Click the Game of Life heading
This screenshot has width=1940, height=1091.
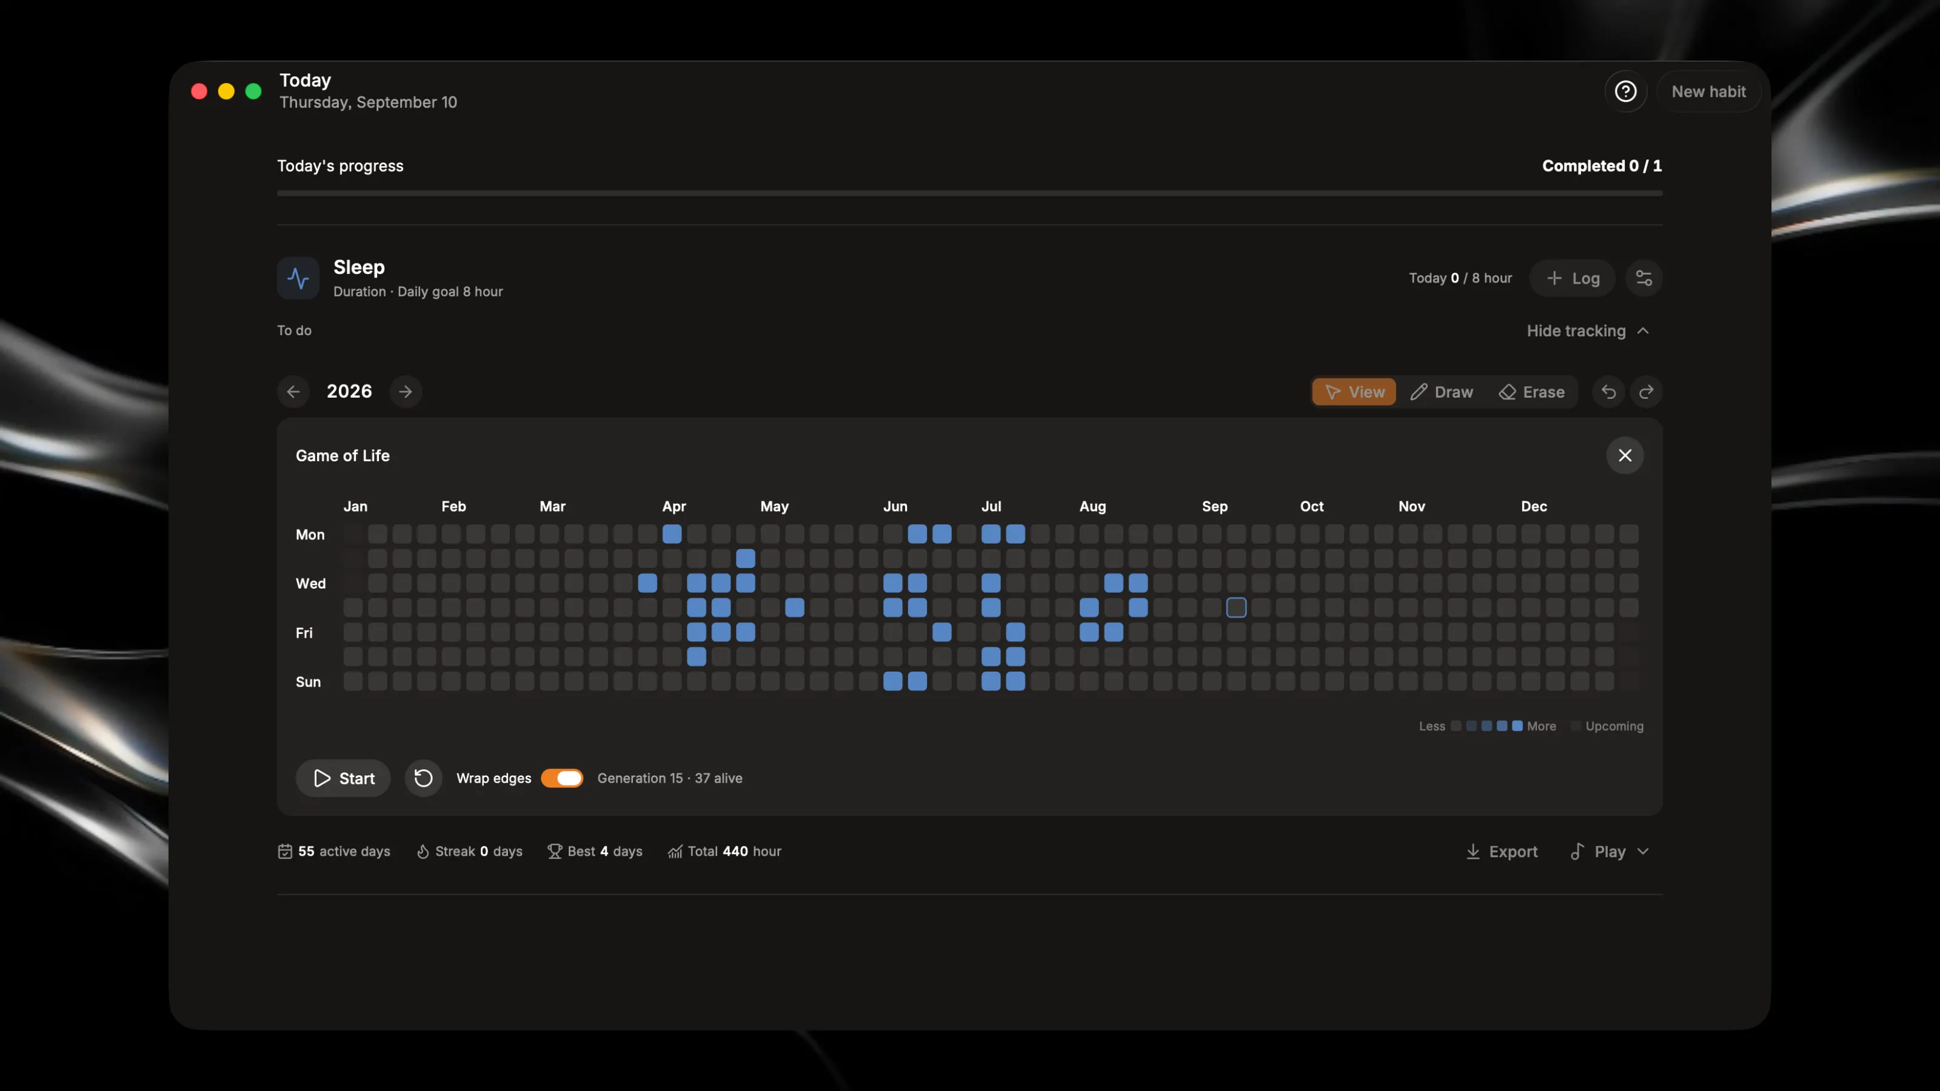pyautogui.click(x=343, y=456)
